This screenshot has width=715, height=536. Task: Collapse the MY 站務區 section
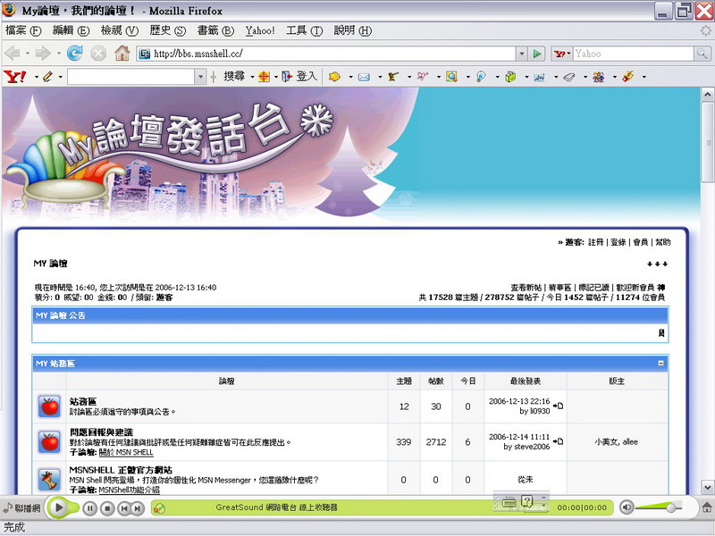click(660, 364)
